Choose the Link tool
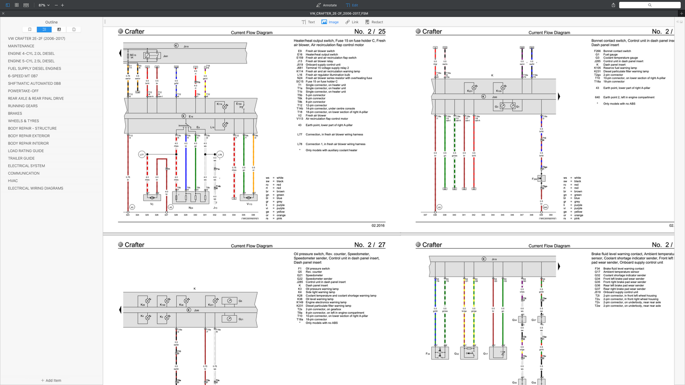Screen dimensions: 685x385 click(352, 22)
